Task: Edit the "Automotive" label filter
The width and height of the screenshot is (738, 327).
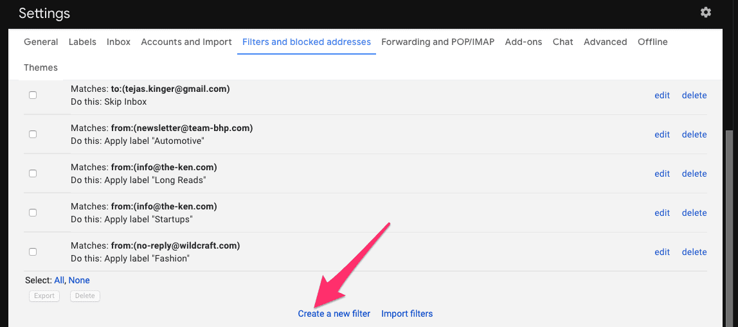Action: pyautogui.click(x=661, y=134)
